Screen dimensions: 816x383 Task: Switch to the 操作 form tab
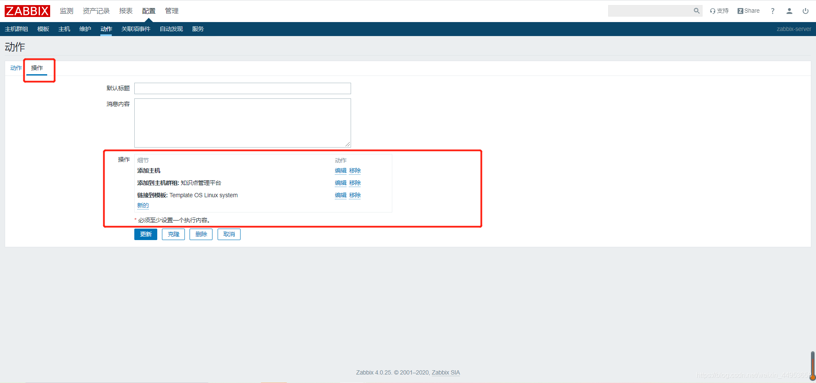[37, 68]
